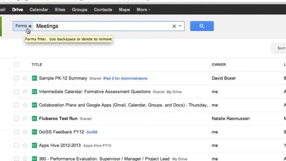Screen dimensions: 286x161
Task: Star Apps Hive 2012-2013
Action: click(25, 145)
